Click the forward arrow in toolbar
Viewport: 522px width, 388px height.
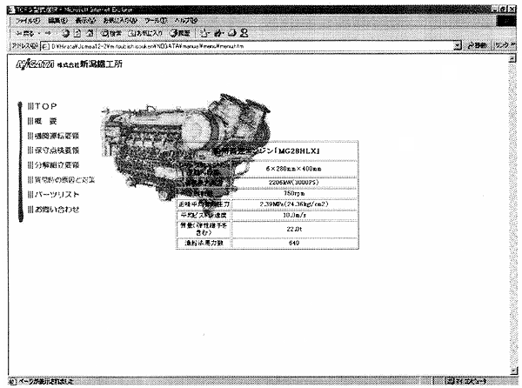tap(48, 33)
